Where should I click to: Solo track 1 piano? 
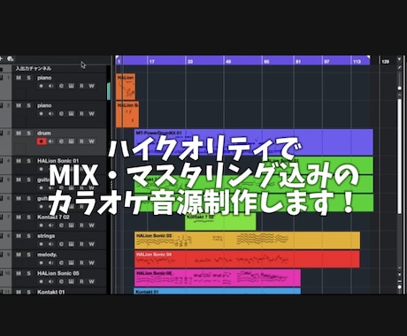(28, 78)
